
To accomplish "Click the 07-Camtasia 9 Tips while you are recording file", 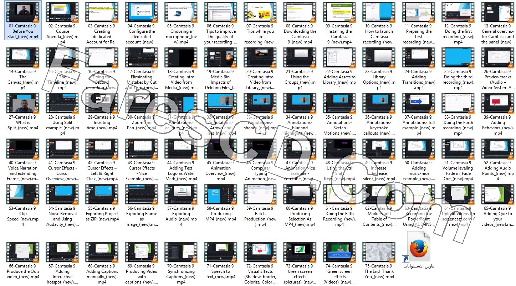I will pyautogui.click(x=260, y=23).
